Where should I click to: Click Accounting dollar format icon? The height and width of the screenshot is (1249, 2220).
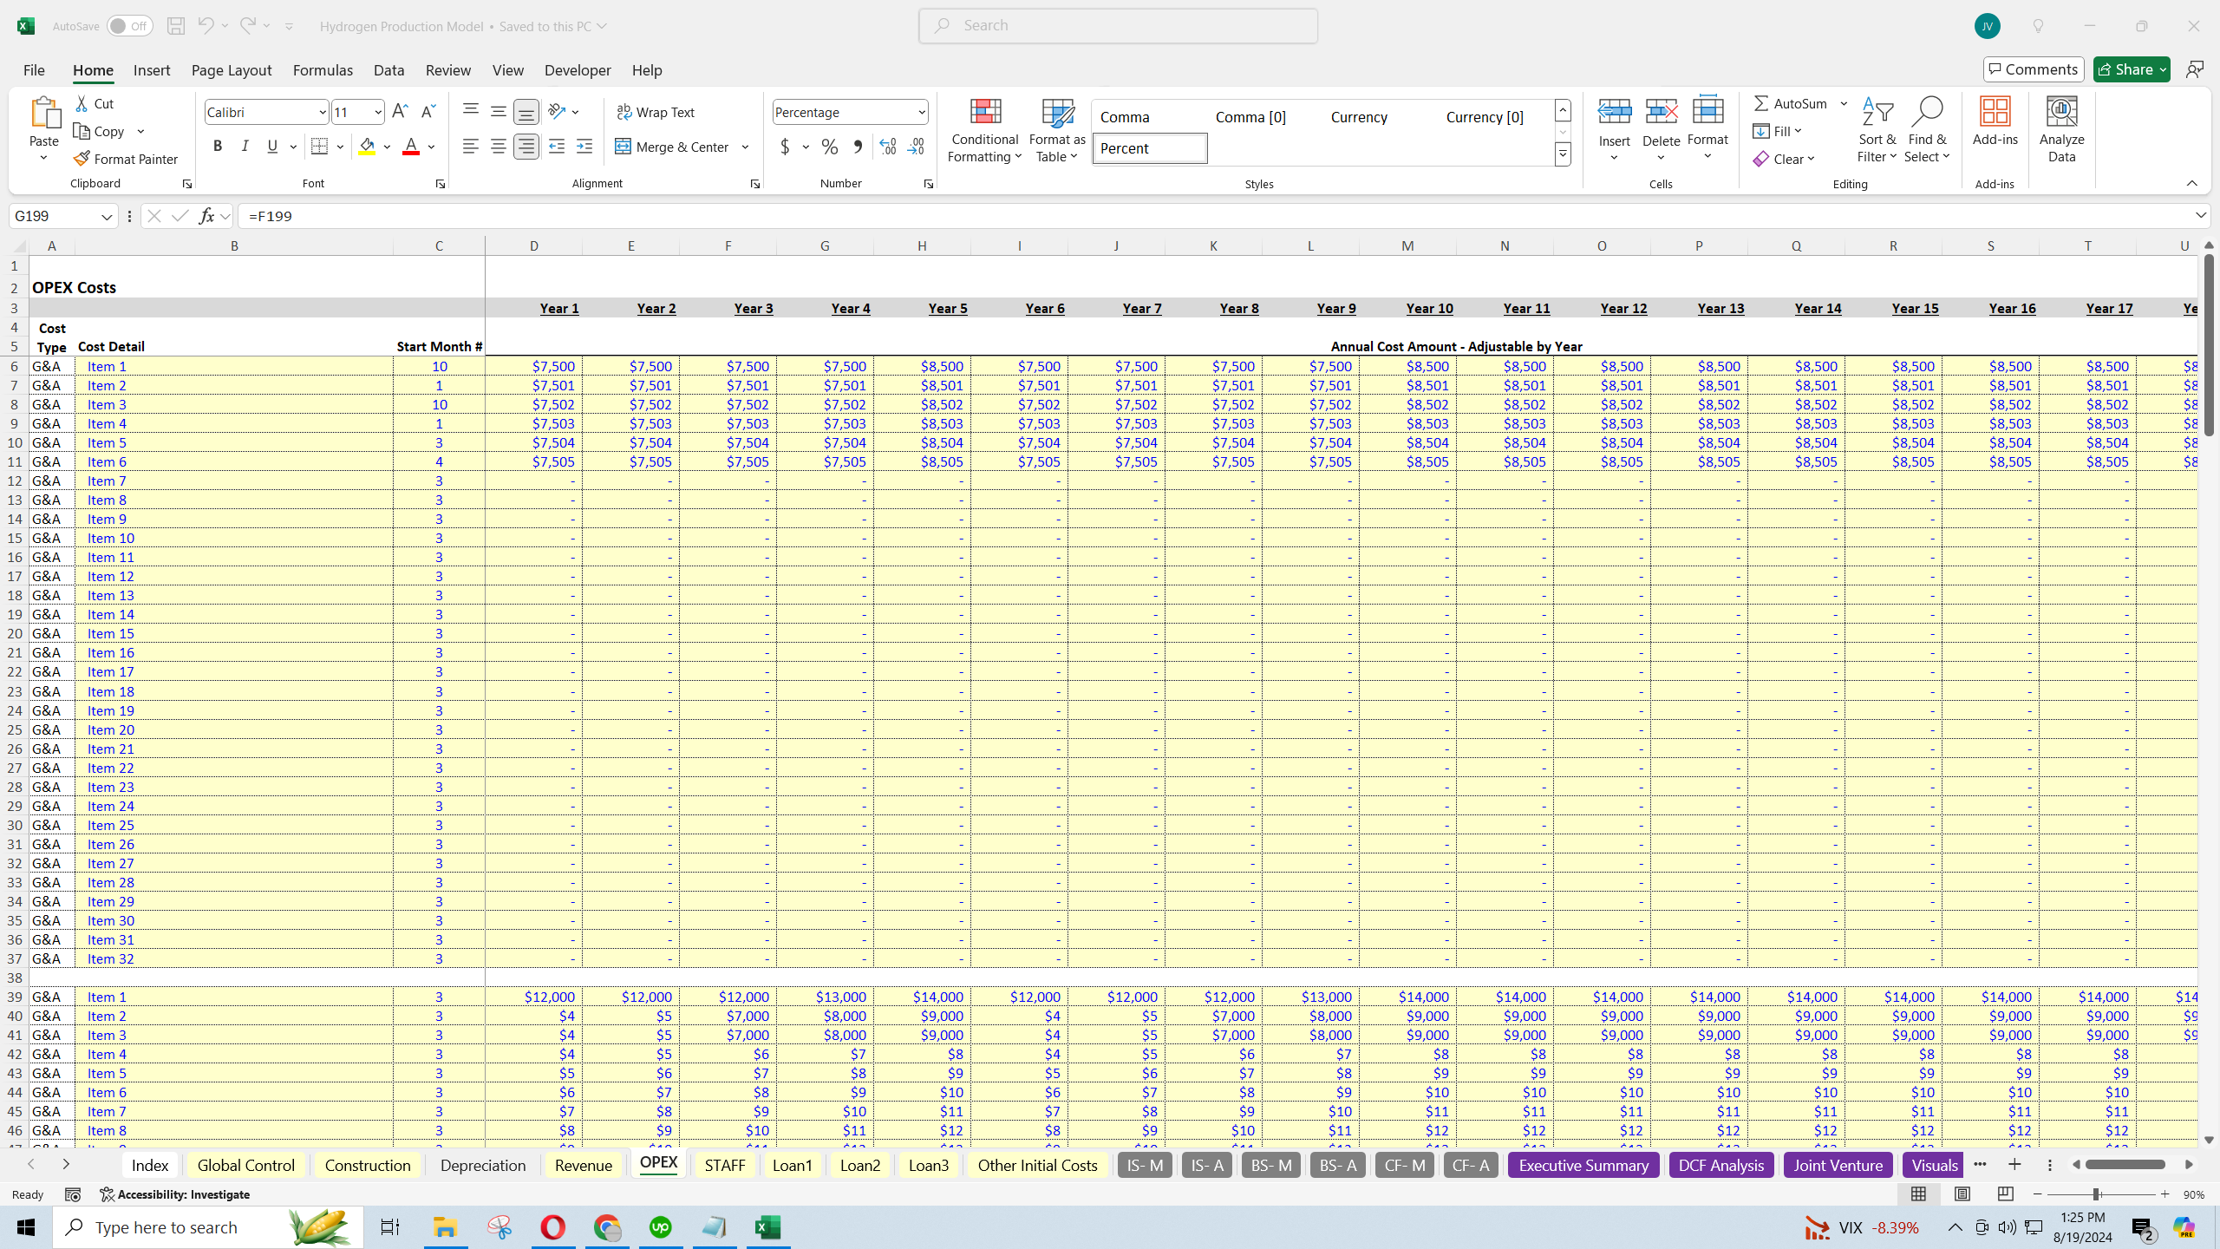785,147
